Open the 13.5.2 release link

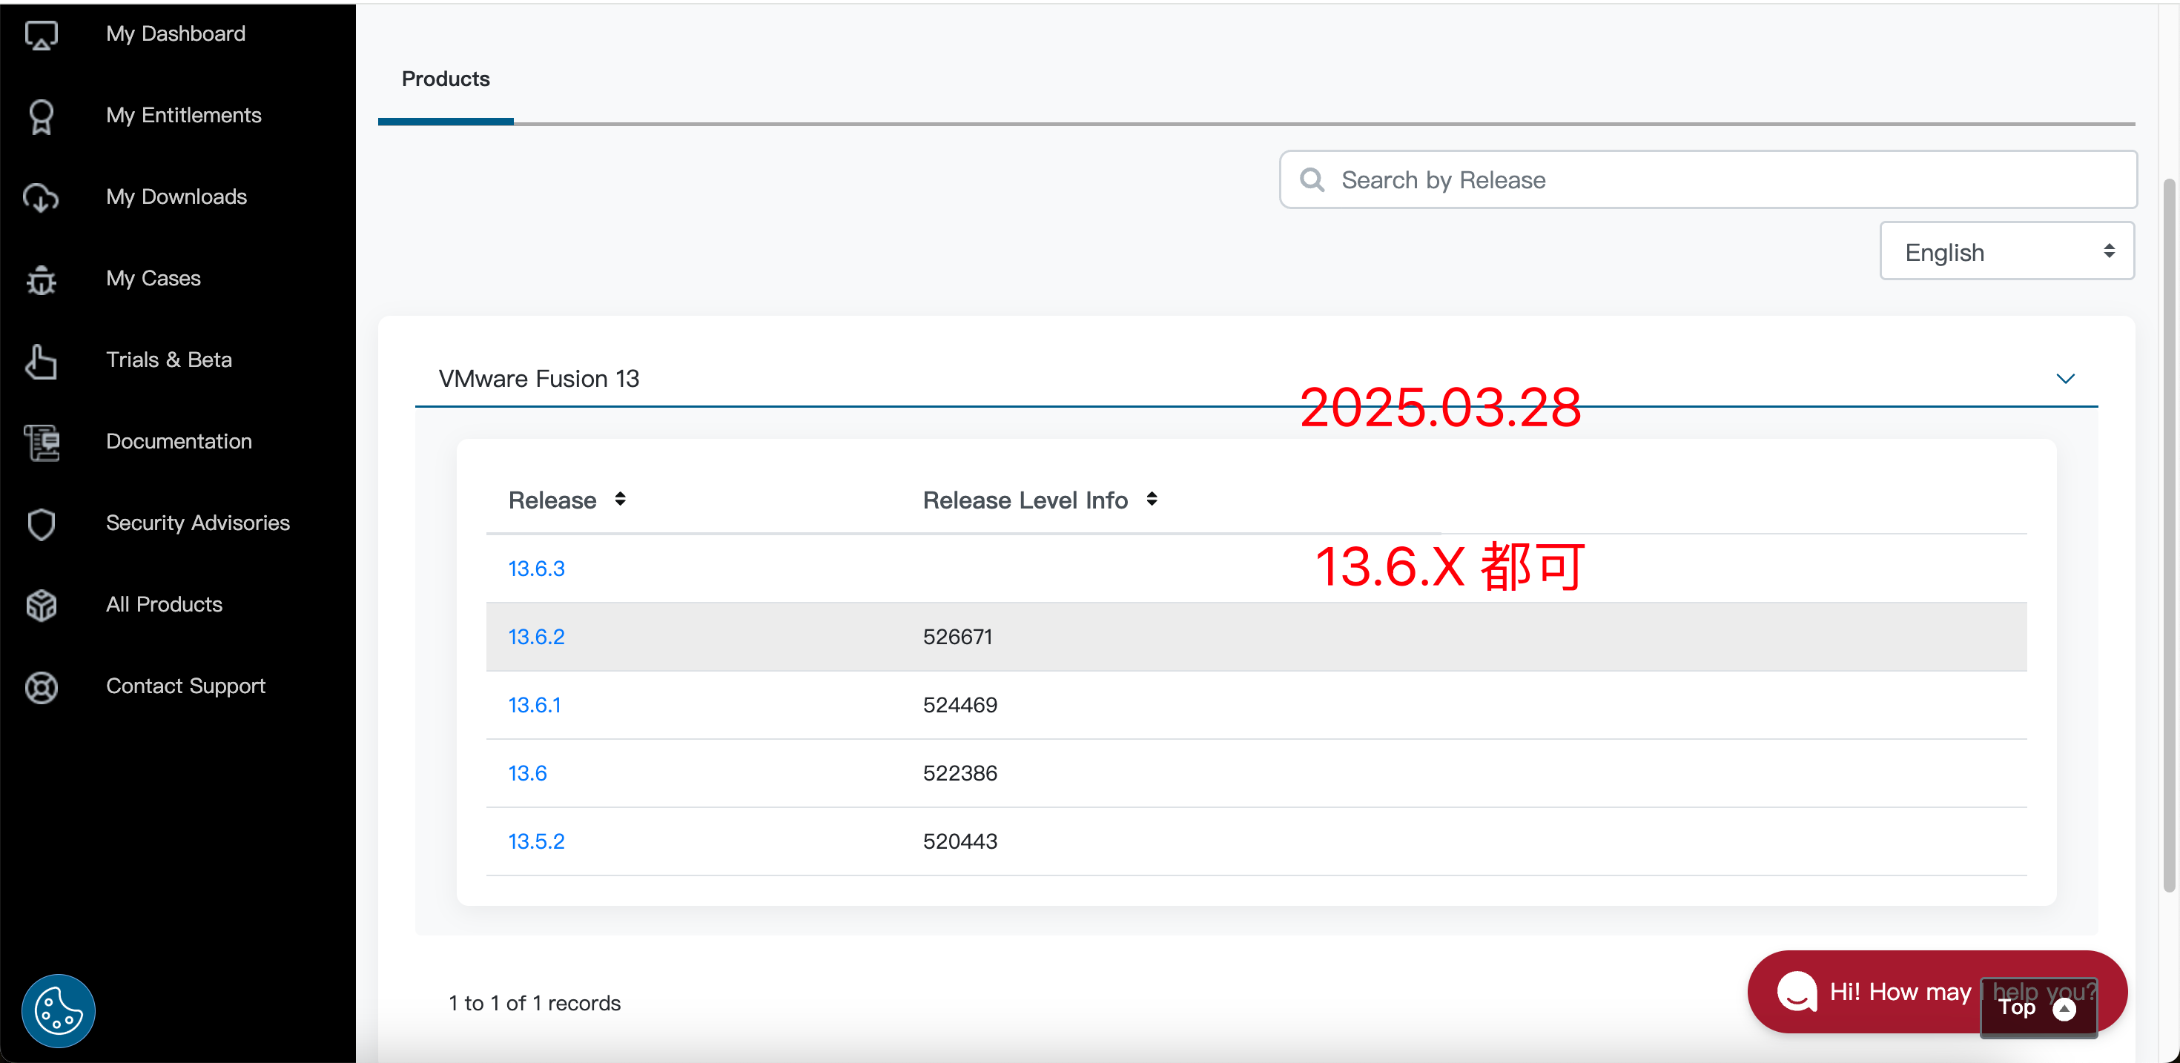(x=535, y=841)
